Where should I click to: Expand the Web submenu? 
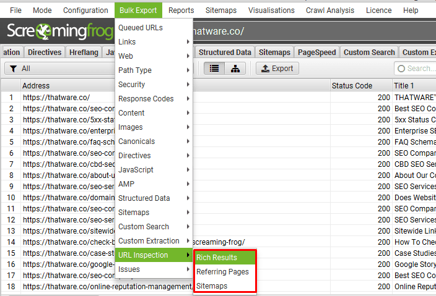click(154, 56)
